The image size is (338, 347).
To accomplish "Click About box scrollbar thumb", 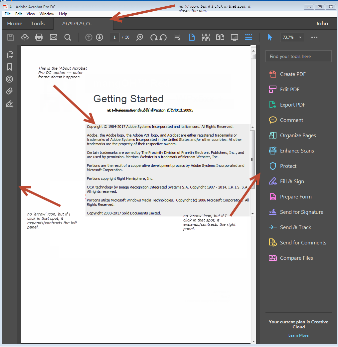I will (252, 159).
